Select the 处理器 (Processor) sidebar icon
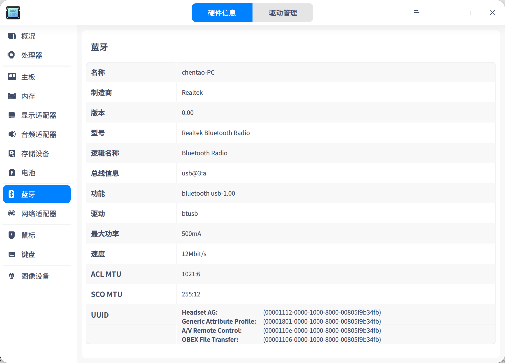 click(x=11, y=55)
